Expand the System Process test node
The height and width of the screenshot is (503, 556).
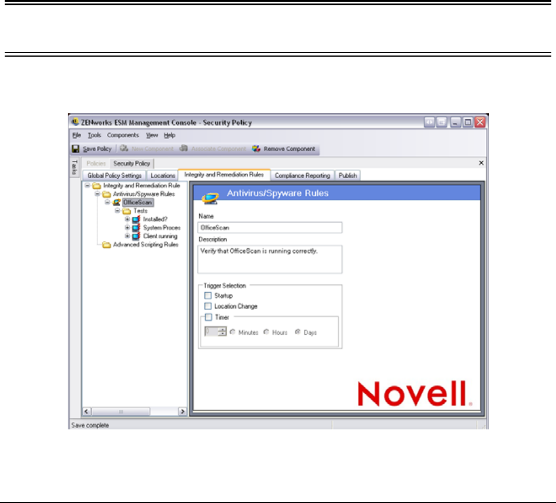(127, 228)
